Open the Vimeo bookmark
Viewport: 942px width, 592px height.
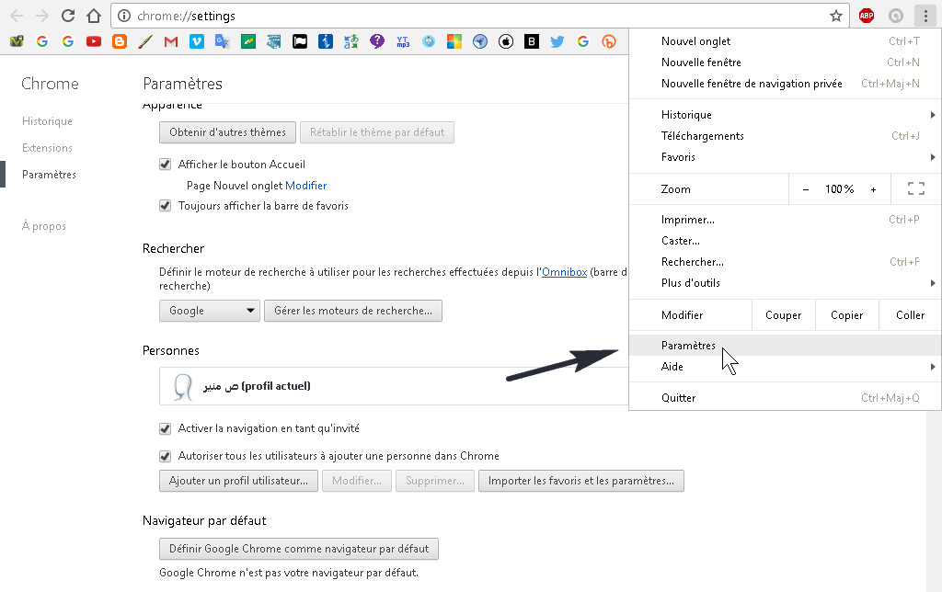[x=197, y=41]
